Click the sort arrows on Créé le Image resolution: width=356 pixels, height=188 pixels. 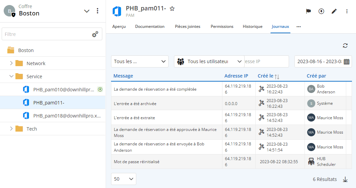click(277, 77)
